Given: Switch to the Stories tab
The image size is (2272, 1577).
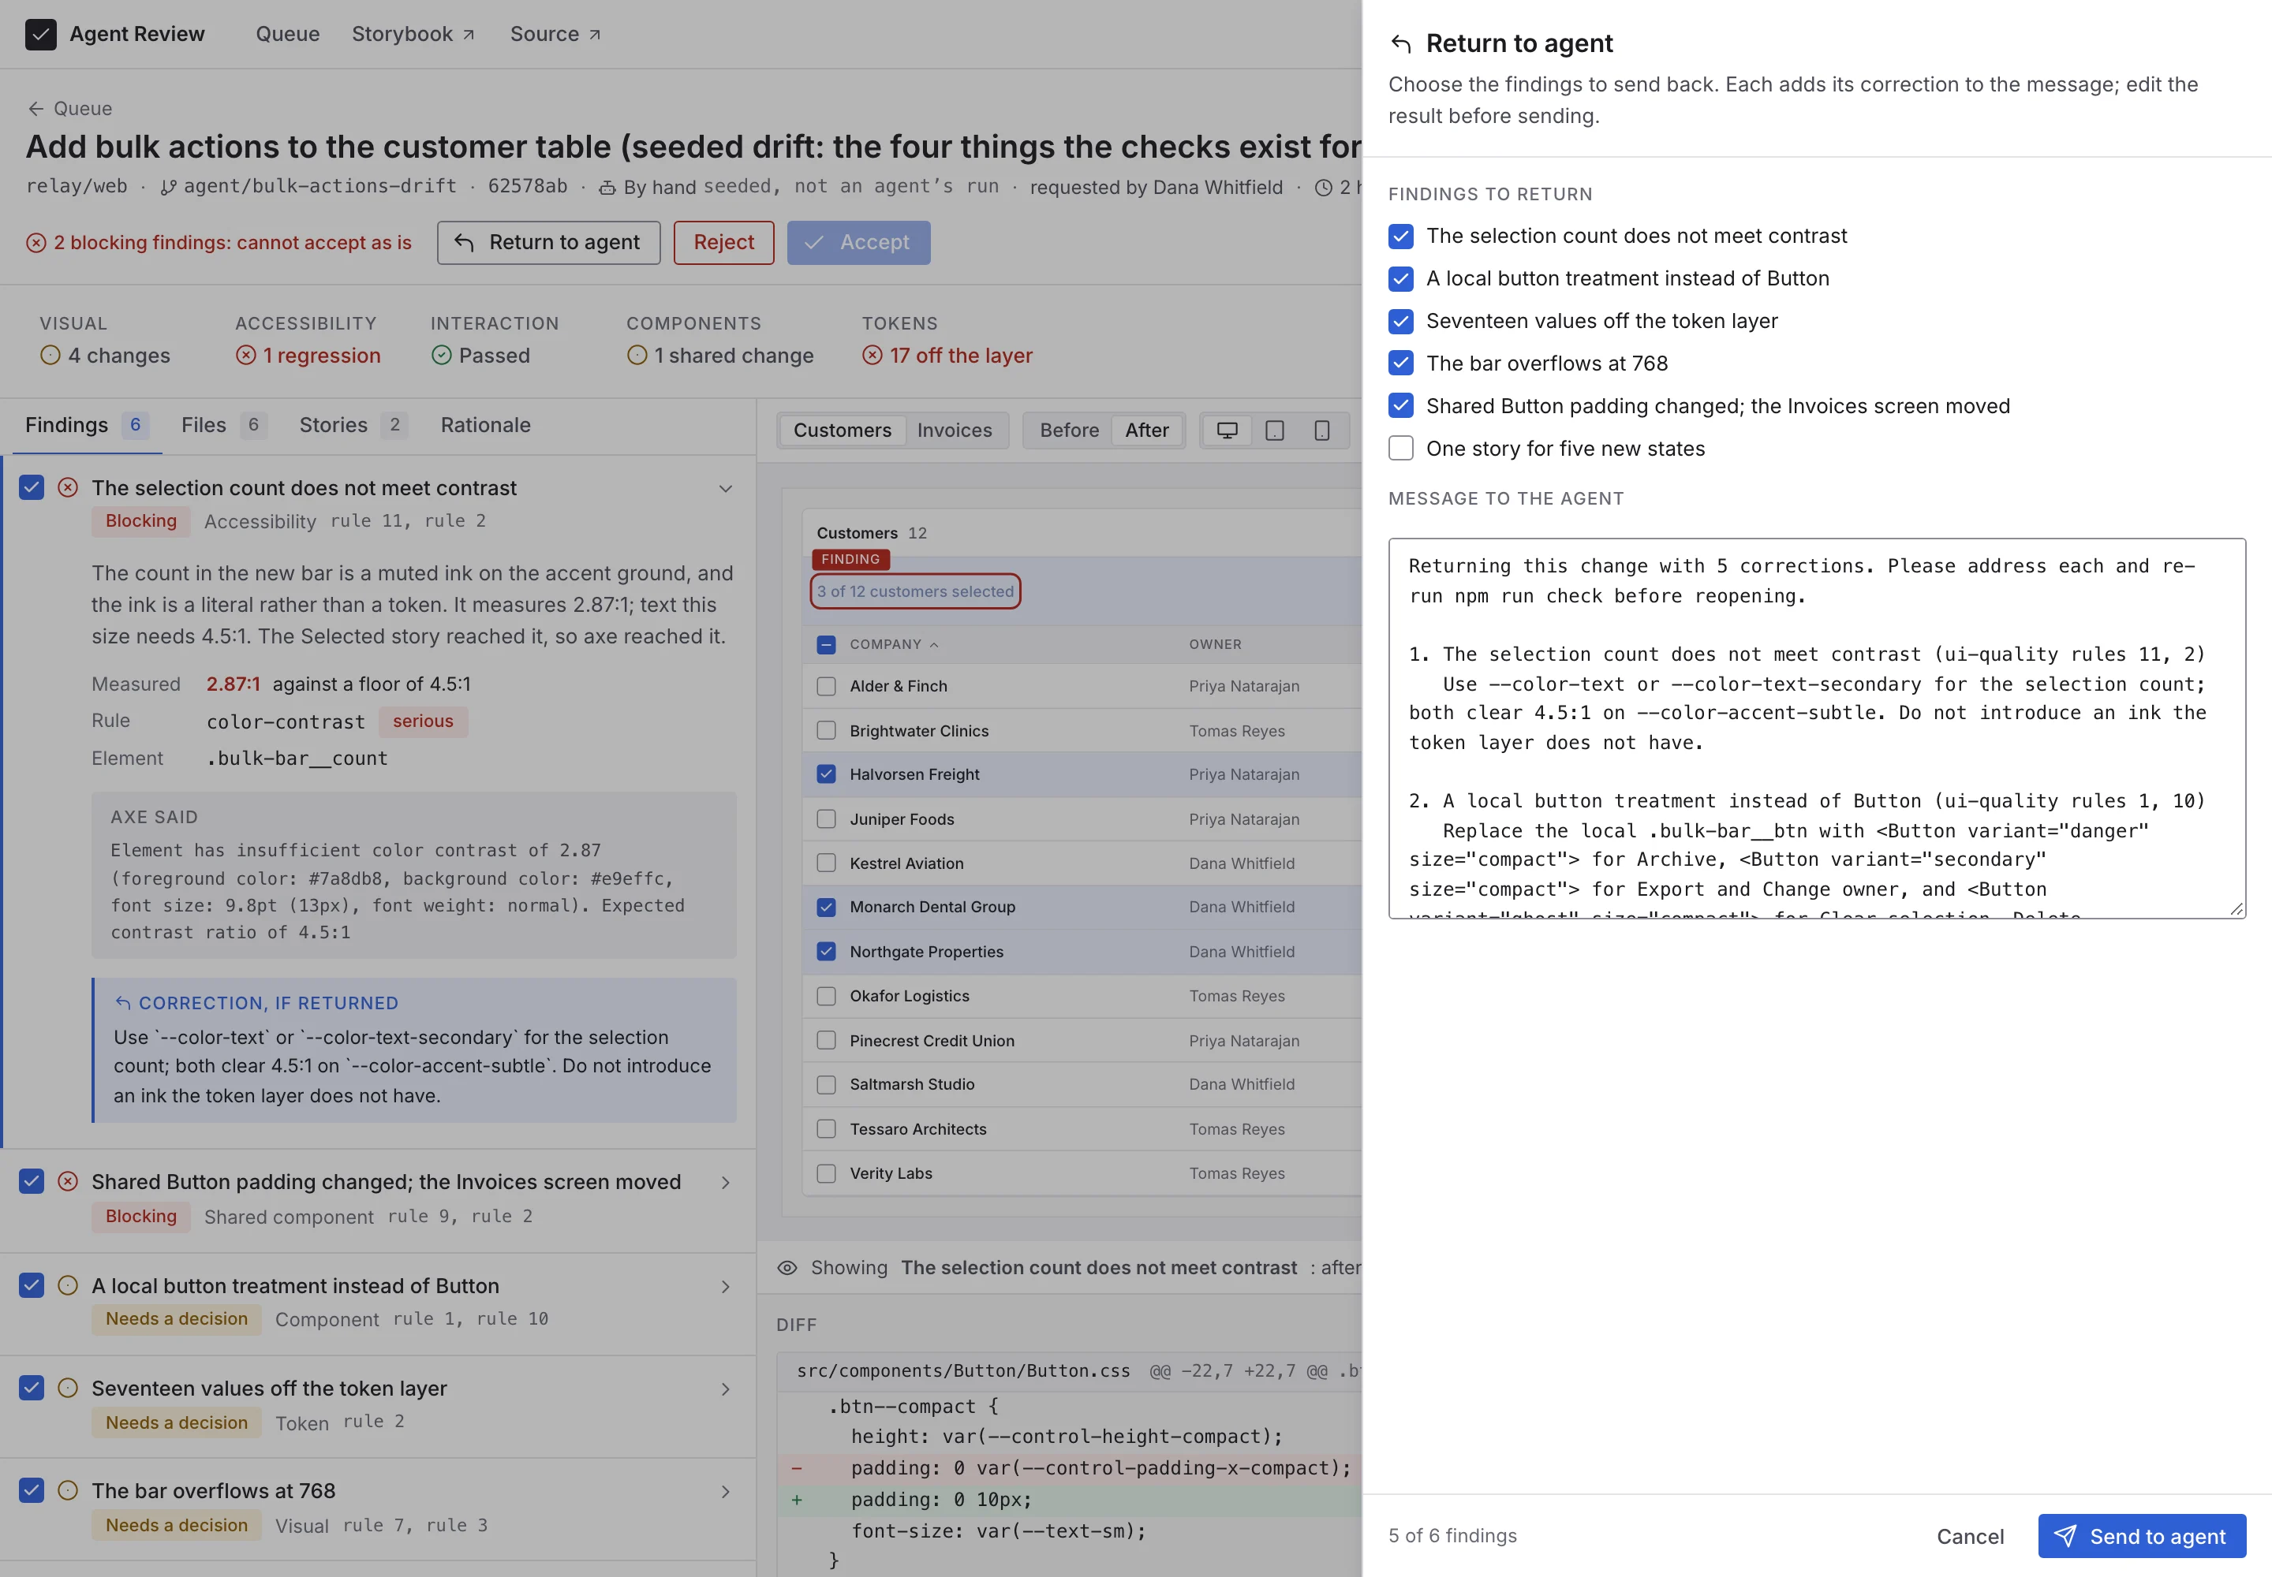Looking at the screenshot, I should (353, 426).
